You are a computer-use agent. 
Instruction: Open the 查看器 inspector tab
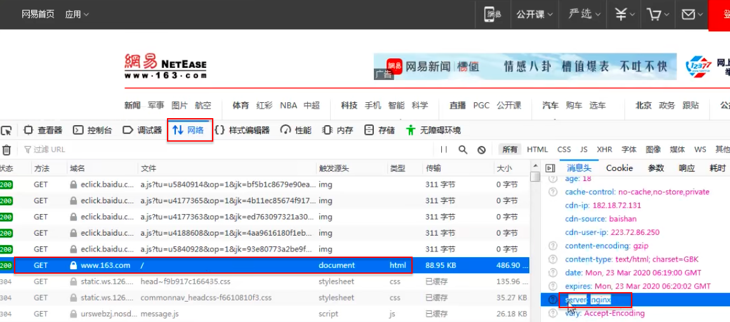tap(43, 130)
